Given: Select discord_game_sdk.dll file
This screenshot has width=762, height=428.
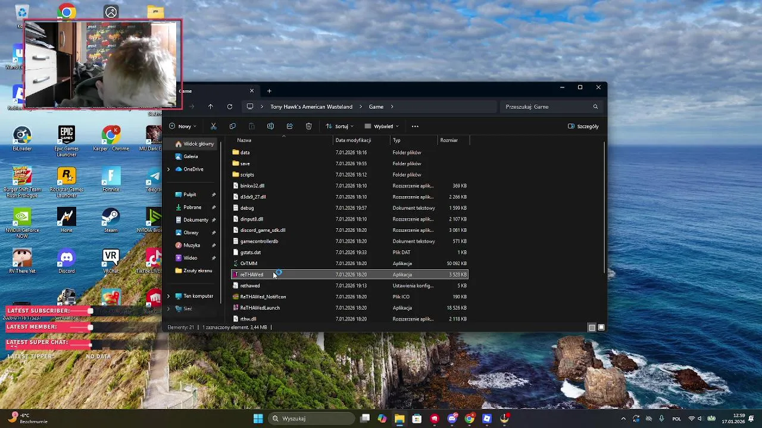Looking at the screenshot, I should click(x=349, y=230).
